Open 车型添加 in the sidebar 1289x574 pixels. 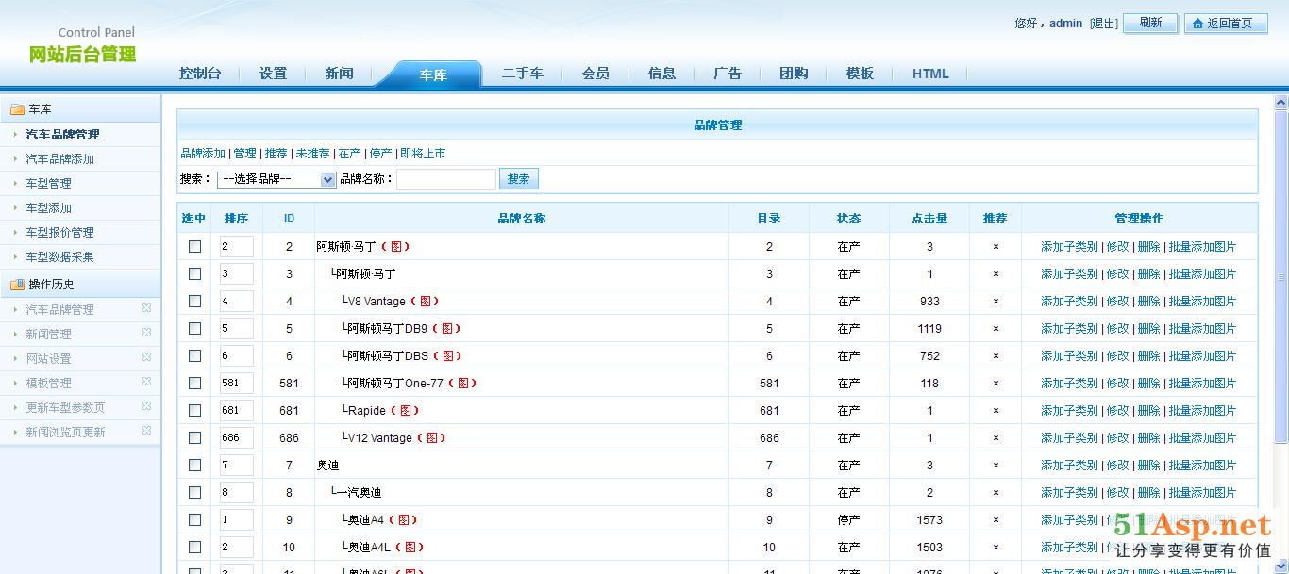tap(48, 208)
